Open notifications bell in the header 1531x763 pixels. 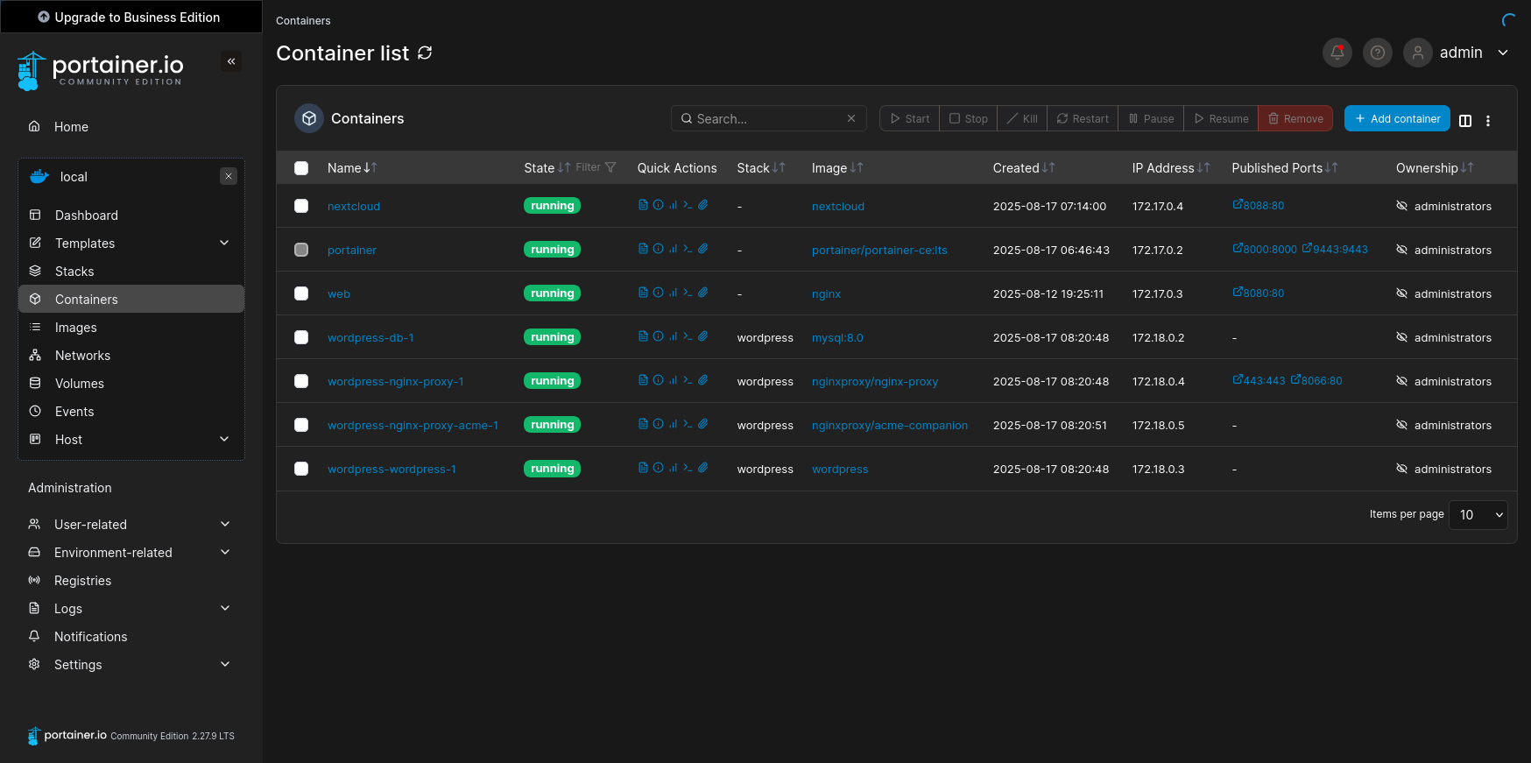1337,53
